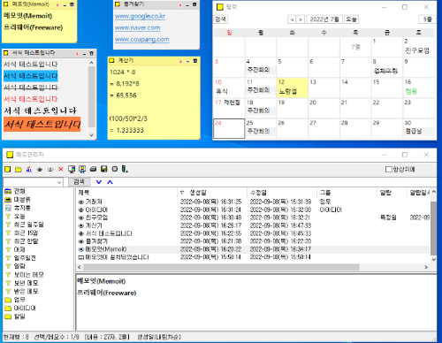Sort by the 생성일 column header
This screenshot has width=442, height=343.
pos(212,193)
